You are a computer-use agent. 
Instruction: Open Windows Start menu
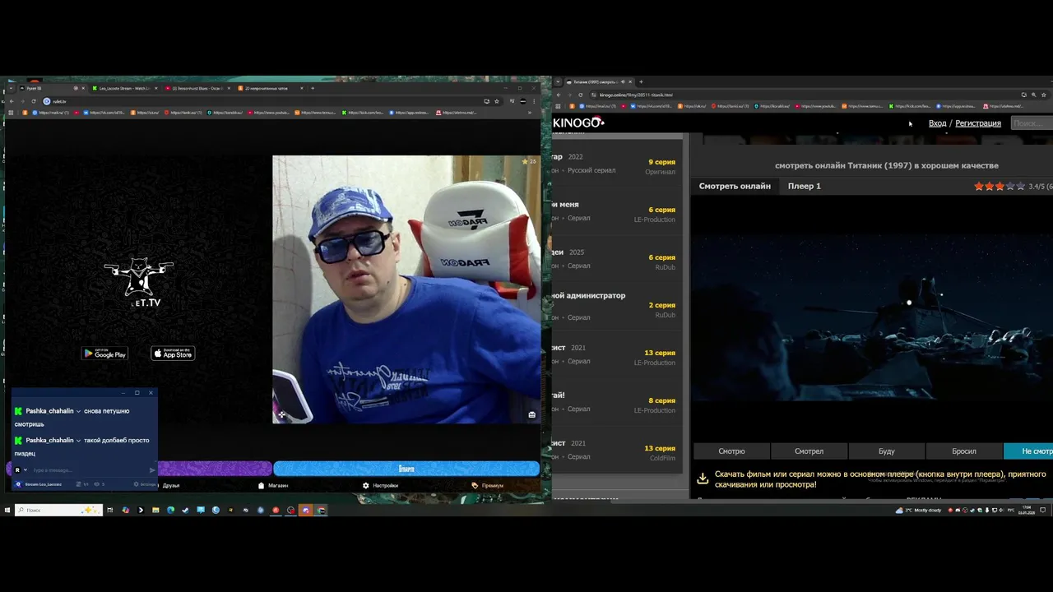pos(7,510)
